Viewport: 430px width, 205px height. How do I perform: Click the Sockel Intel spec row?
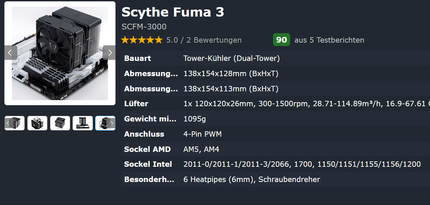click(x=275, y=164)
